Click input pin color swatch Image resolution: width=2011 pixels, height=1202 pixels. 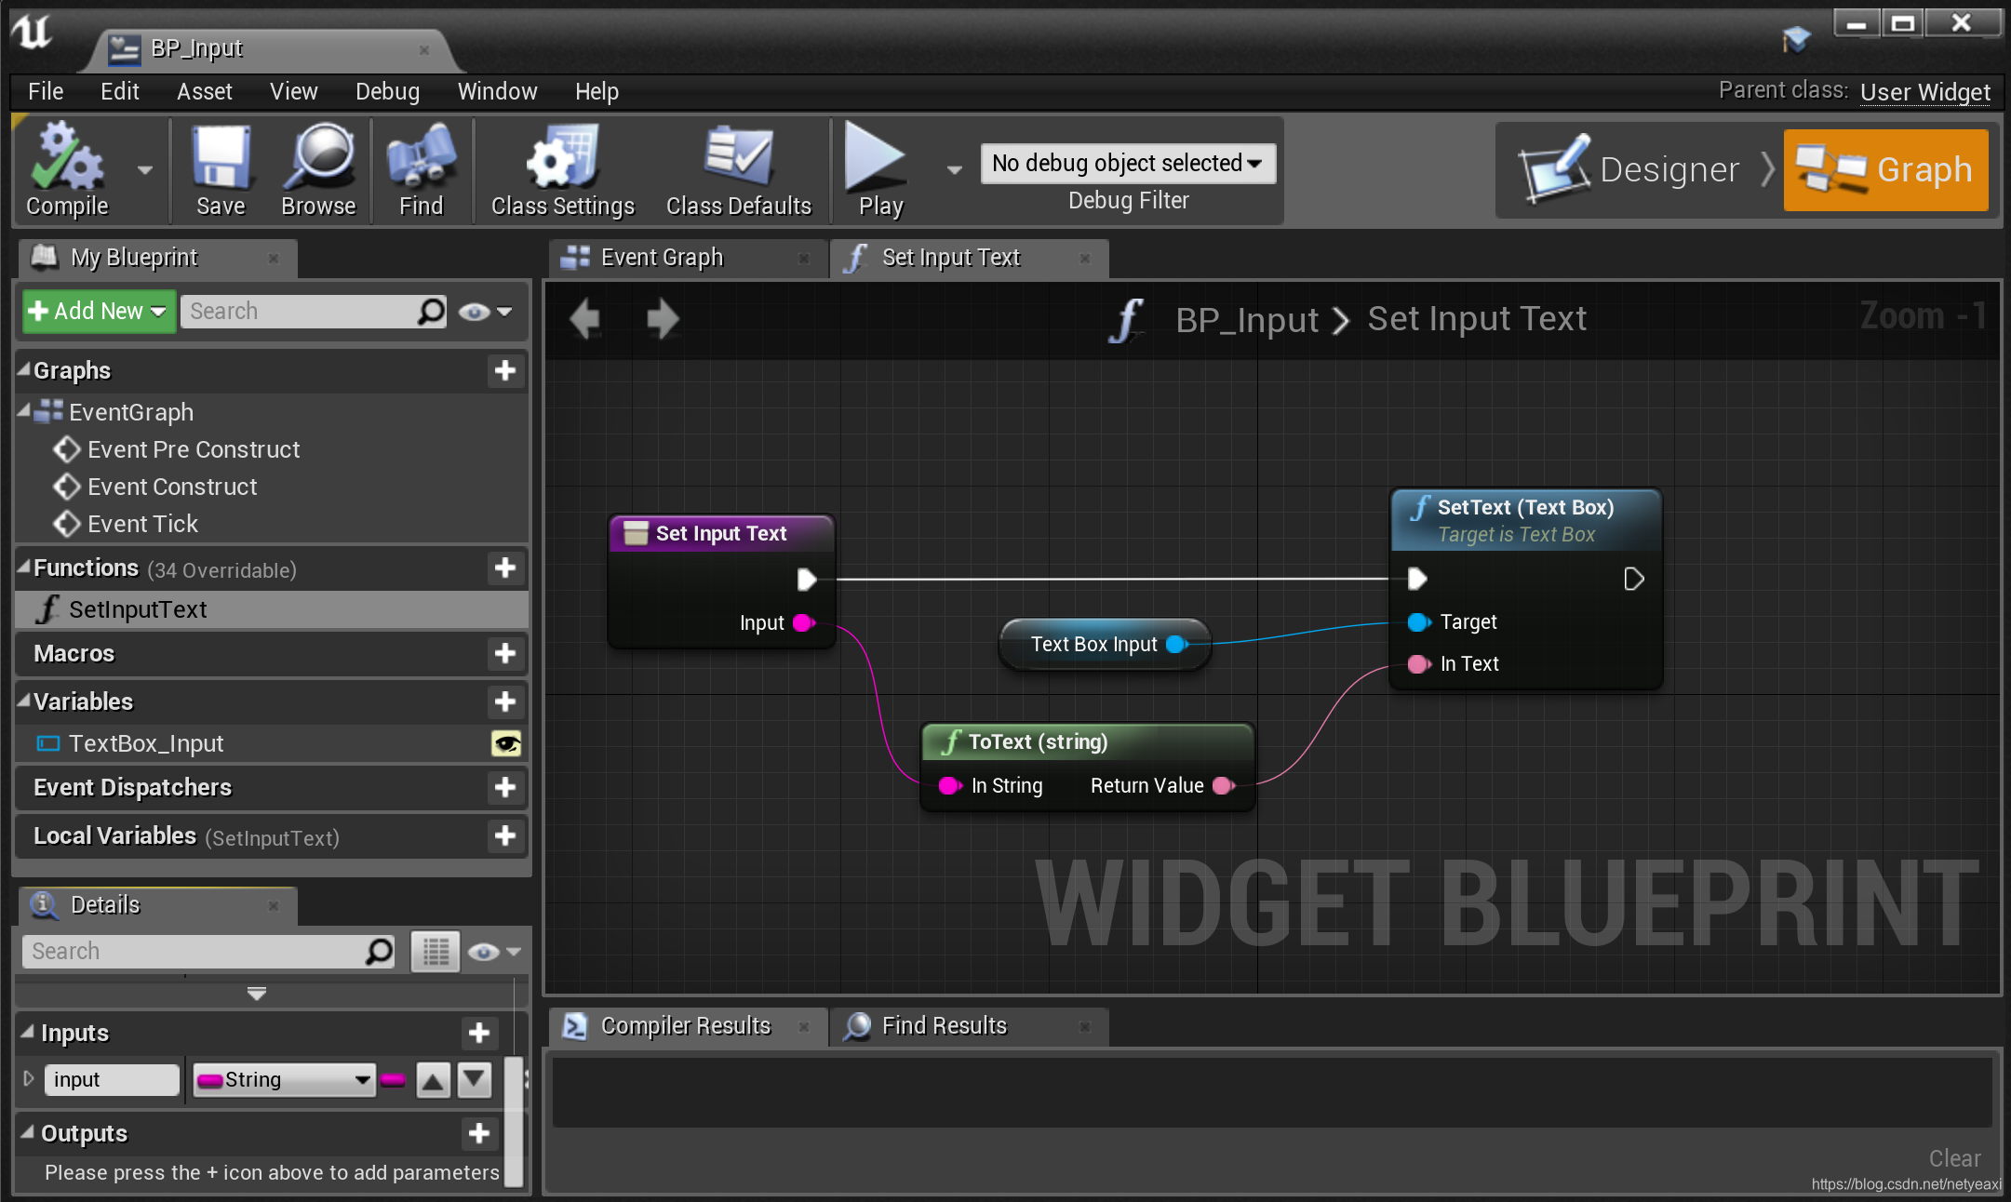pyautogui.click(x=393, y=1080)
